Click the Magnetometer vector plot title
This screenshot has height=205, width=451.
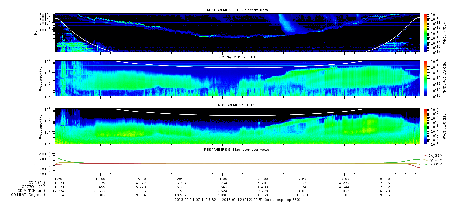pyautogui.click(x=237, y=150)
